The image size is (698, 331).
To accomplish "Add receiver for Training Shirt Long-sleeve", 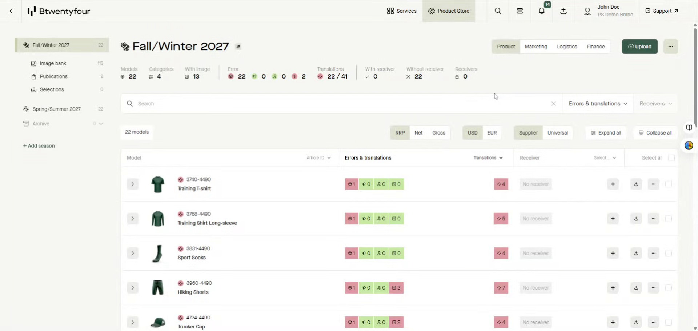I will [613, 219].
